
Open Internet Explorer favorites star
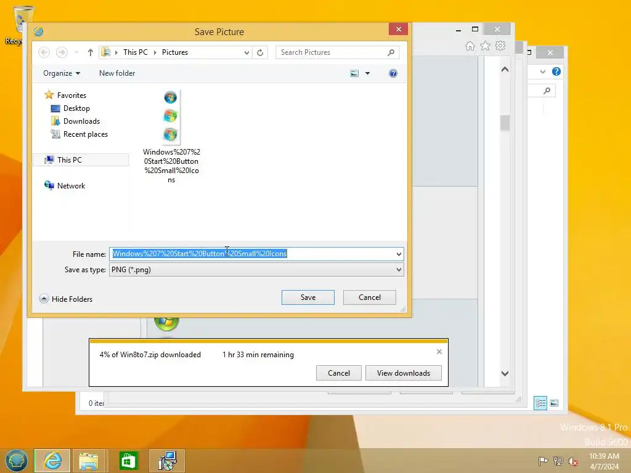pos(486,46)
